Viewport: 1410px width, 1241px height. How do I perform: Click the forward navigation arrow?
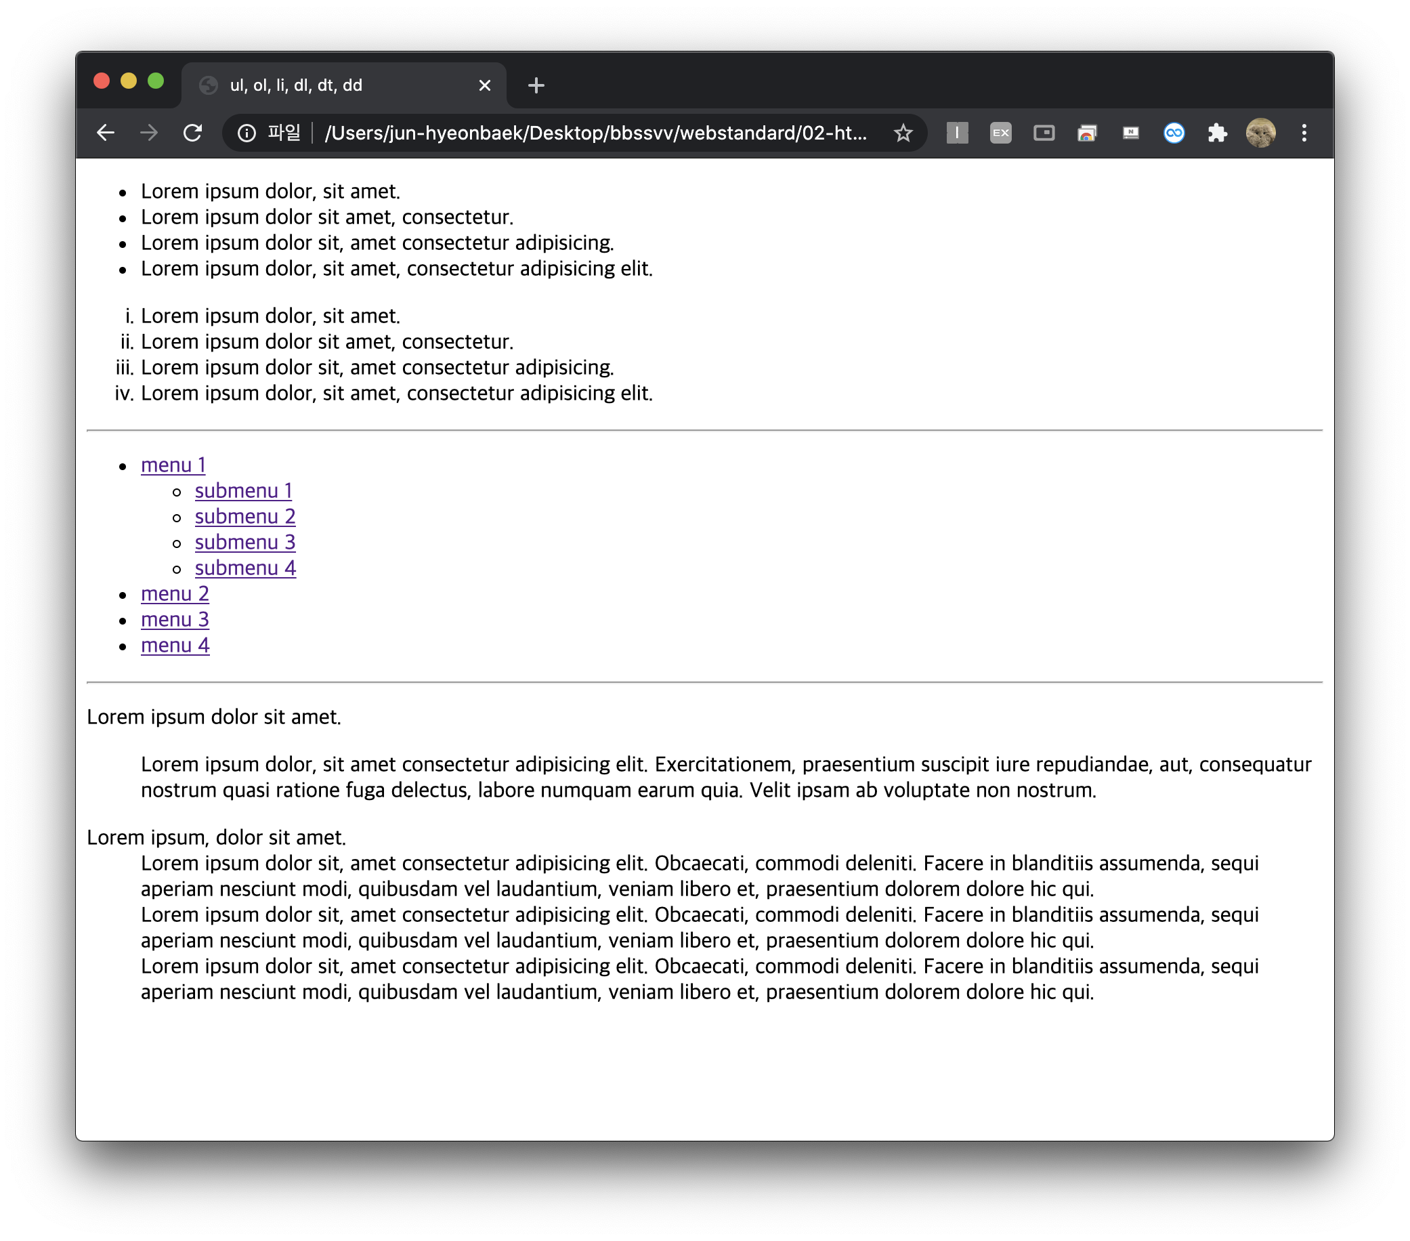coord(149,133)
